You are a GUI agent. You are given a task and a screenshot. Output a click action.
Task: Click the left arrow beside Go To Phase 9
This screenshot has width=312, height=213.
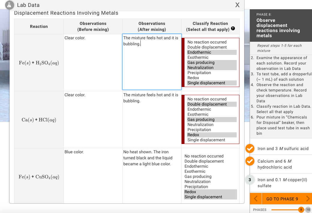[255, 199]
